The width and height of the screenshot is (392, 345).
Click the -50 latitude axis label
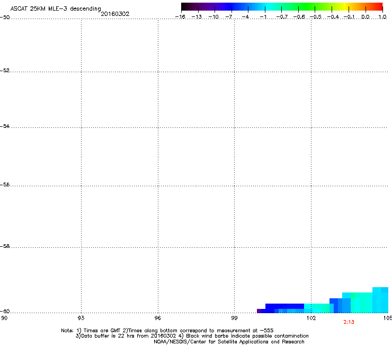5,18
